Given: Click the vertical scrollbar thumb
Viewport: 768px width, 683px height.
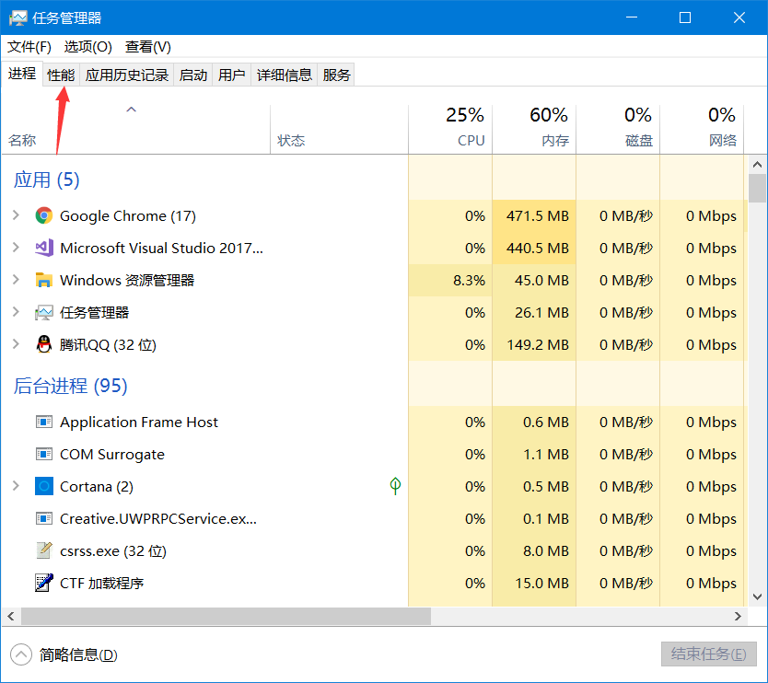Looking at the screenshot, I should [x=757, y=188].
